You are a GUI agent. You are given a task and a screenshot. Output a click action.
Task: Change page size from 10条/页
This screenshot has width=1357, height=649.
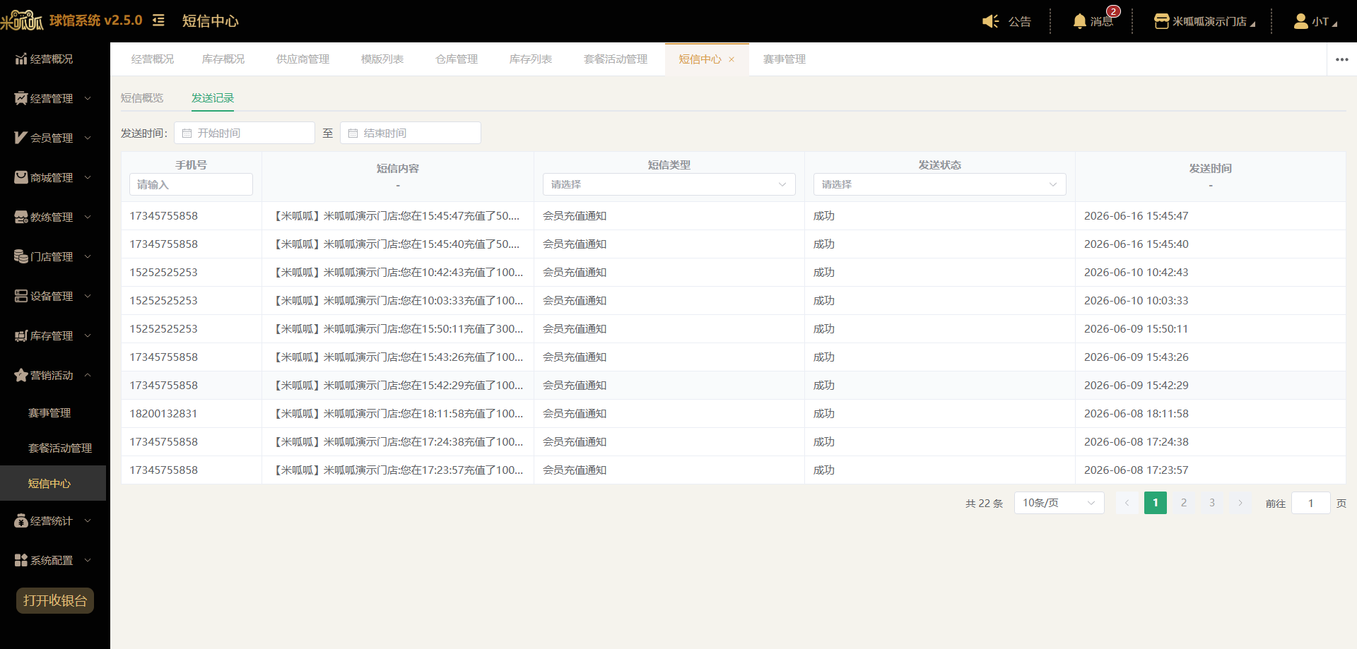coord(1059,503)
